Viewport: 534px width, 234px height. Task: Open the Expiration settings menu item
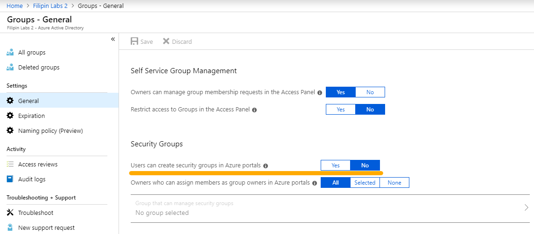[x=31, y=116]
